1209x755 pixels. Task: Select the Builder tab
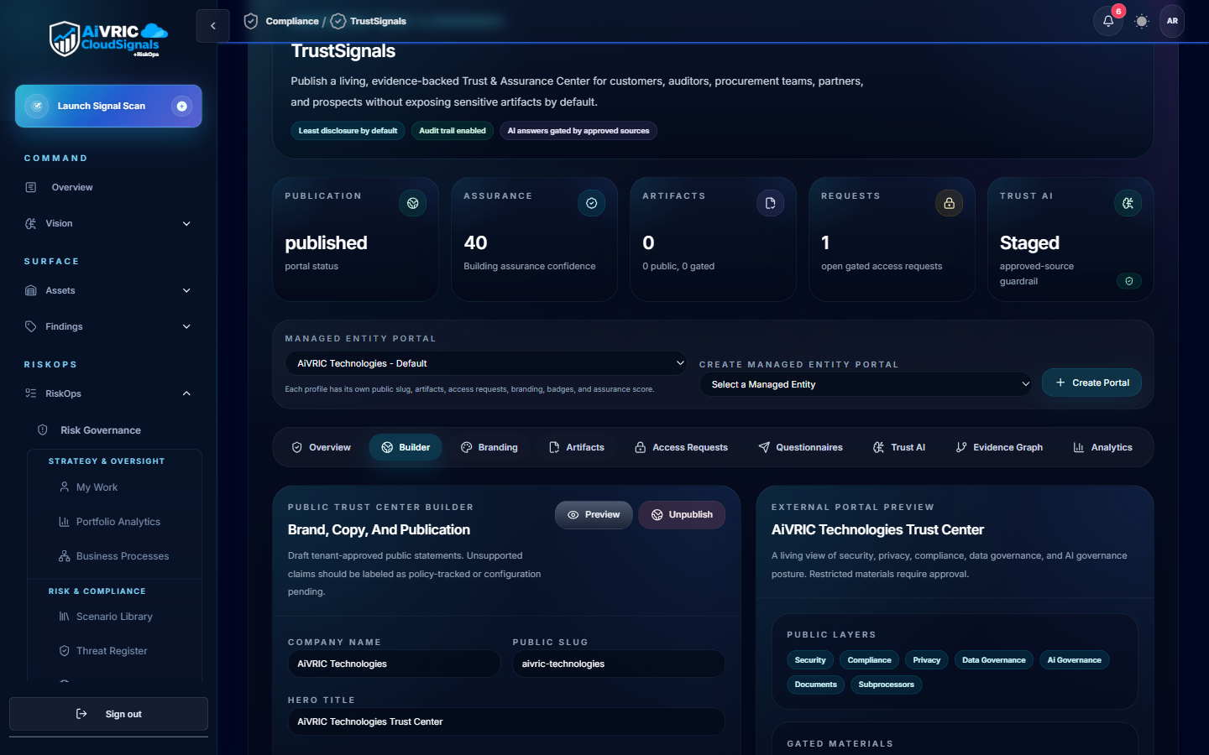tap(406, 447)
